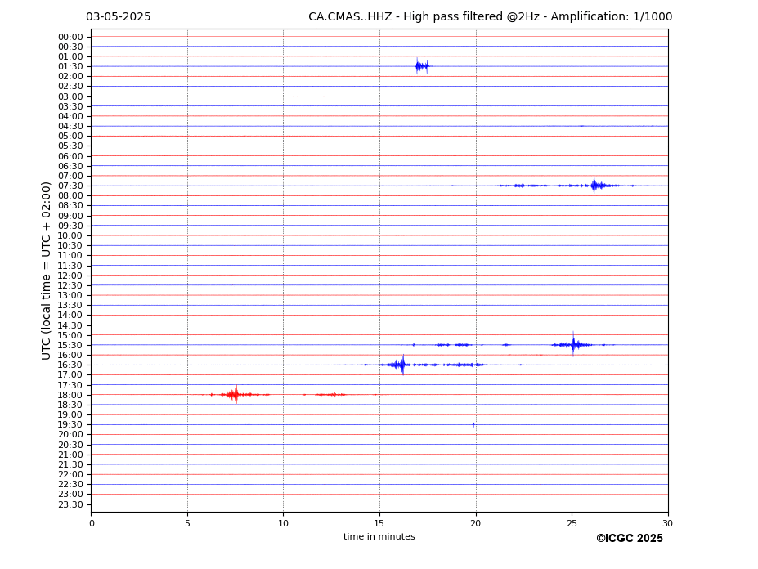This screenshot has height=569, width=758.
Task: Click the x-axis tick label 15
Action: 379,523
